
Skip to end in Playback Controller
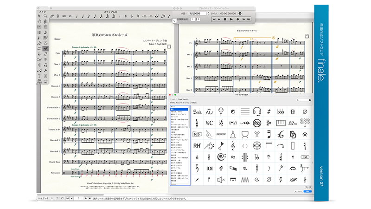(x=249, y=19)
